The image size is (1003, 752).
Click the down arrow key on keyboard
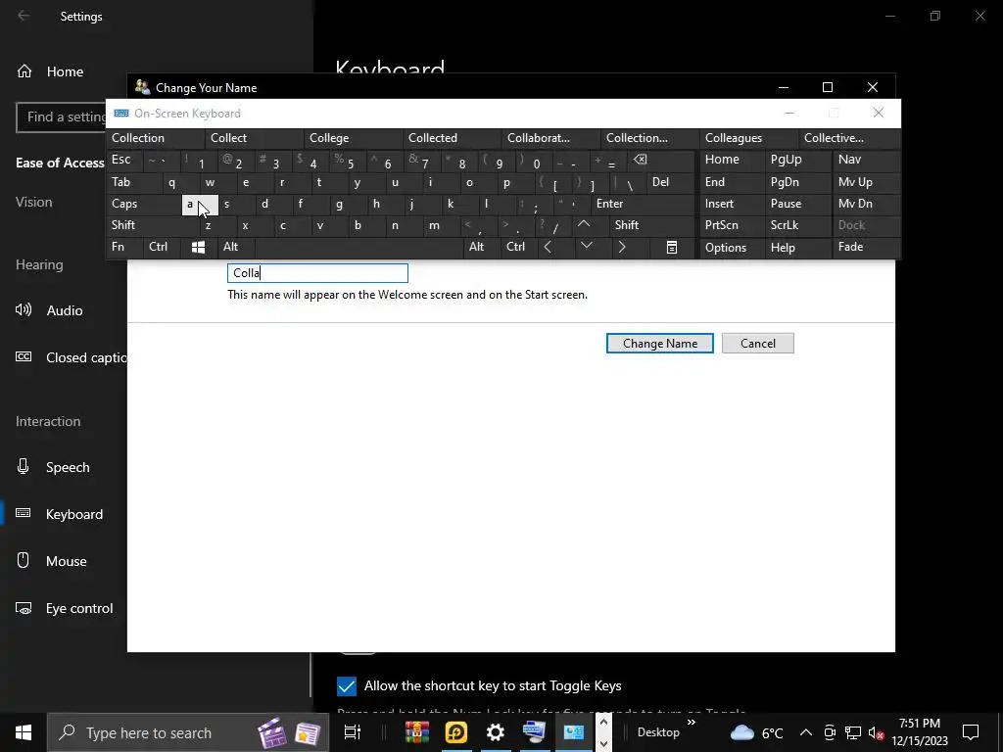[x=586, y=247]
